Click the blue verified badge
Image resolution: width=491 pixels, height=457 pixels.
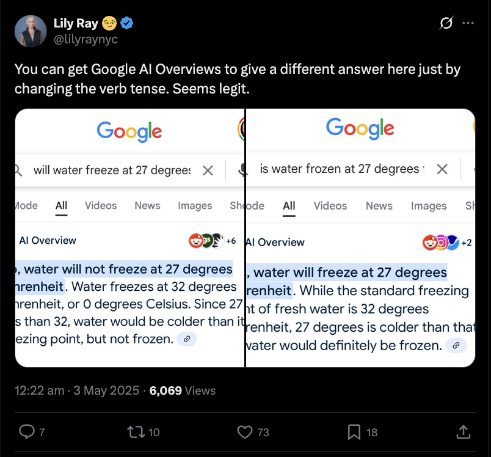(128, 24)
